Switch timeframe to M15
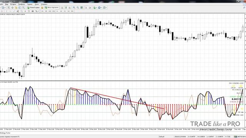Image resolution: width=246 pixels, height=138 pixels. click(50, 11)
